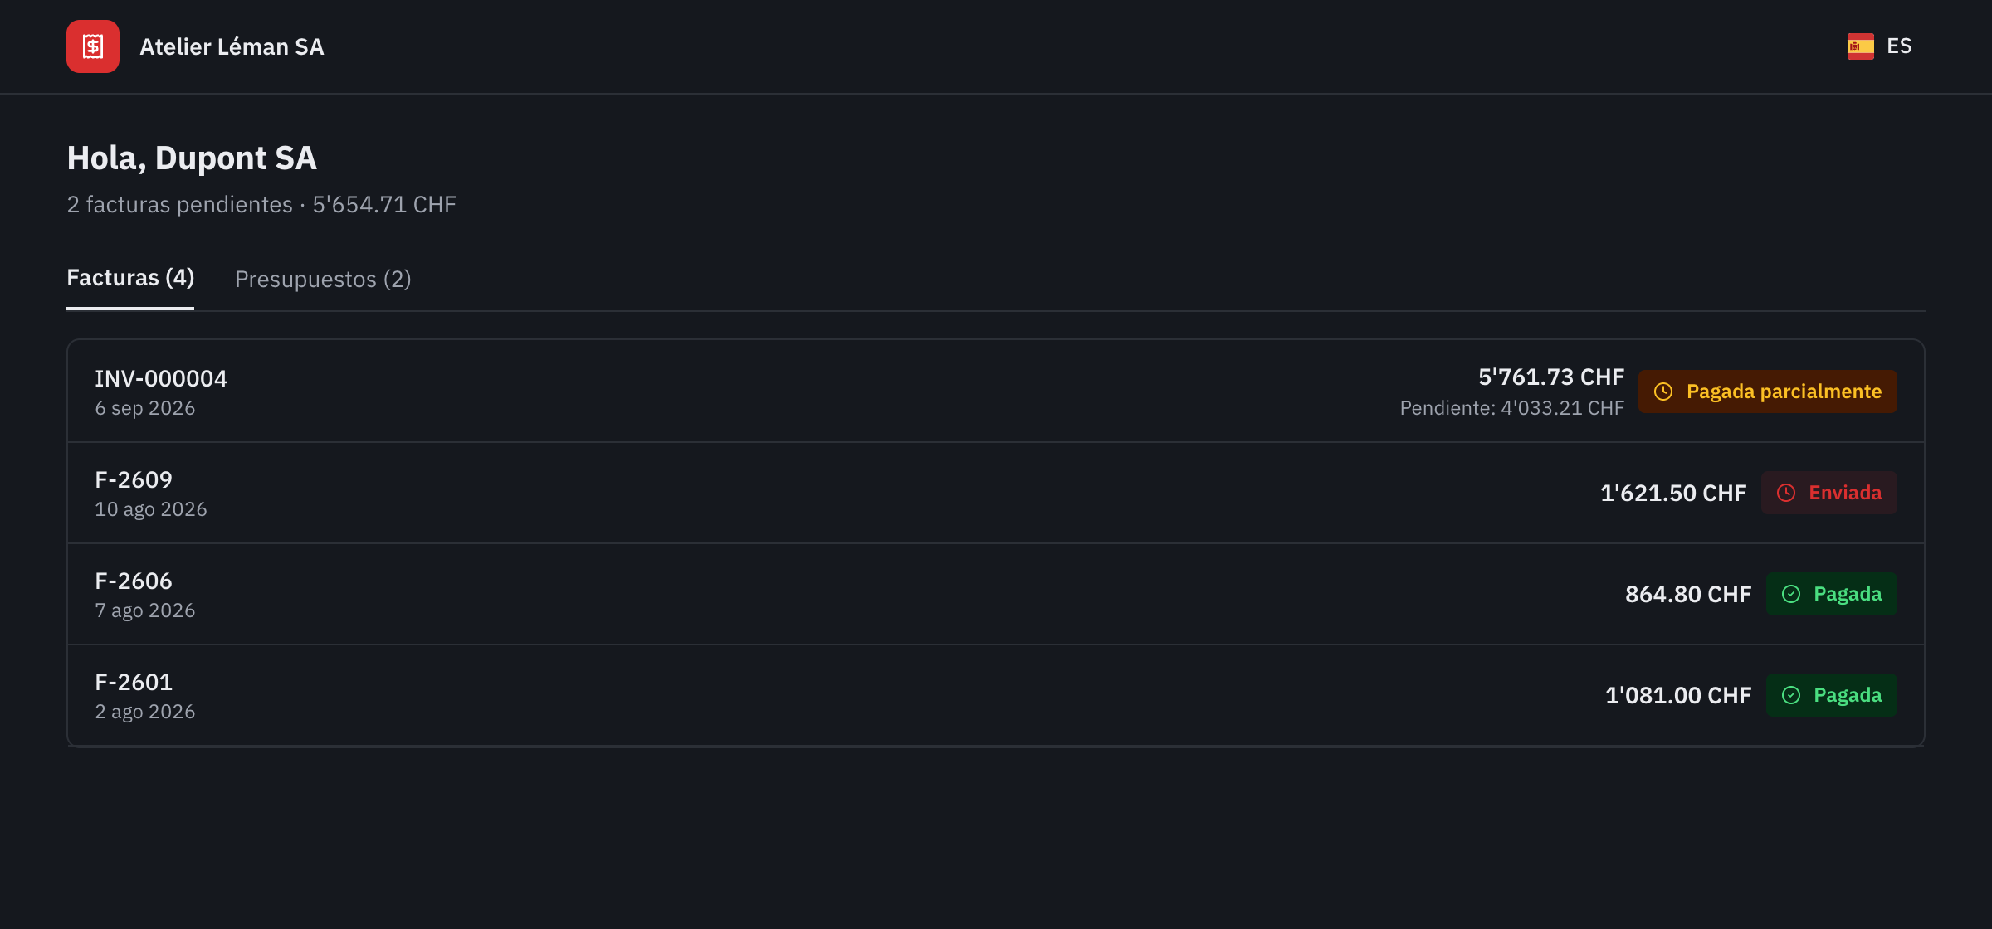1992x929 pixels.
Task: Click the Pagada parcialmente status badge
Action: coord(1767,392)
